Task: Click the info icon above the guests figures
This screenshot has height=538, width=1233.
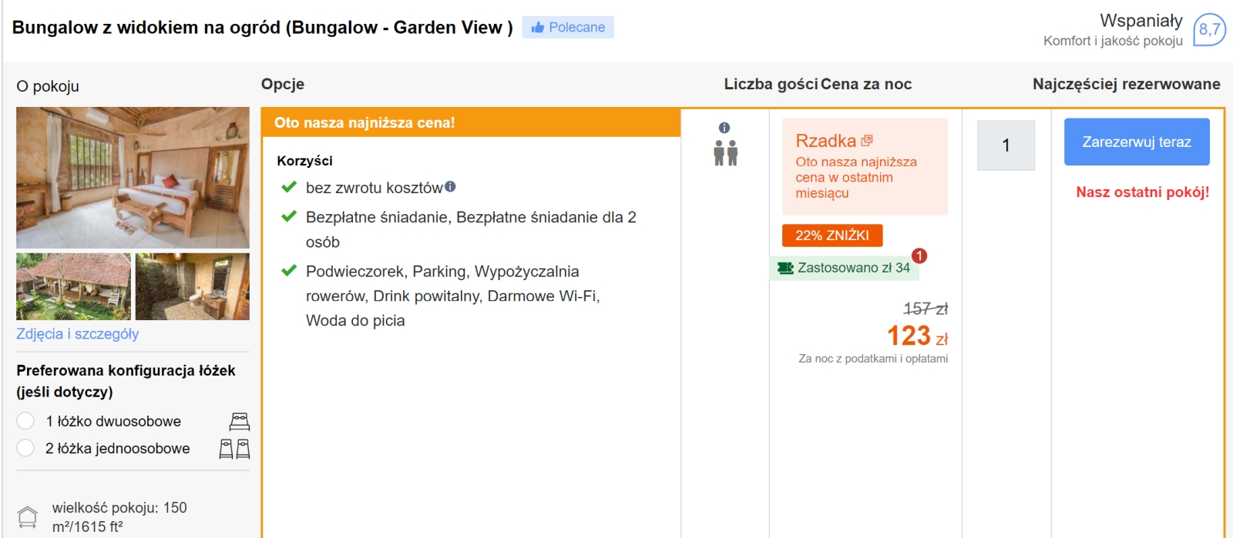Action: tap(724, 128)
